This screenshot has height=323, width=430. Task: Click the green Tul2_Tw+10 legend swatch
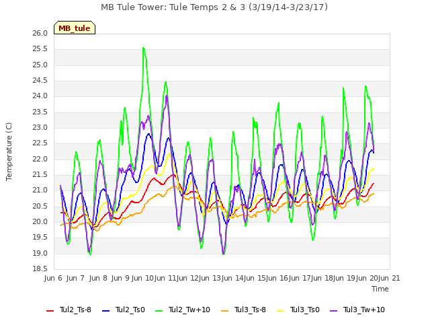click(x=159, y=311)
